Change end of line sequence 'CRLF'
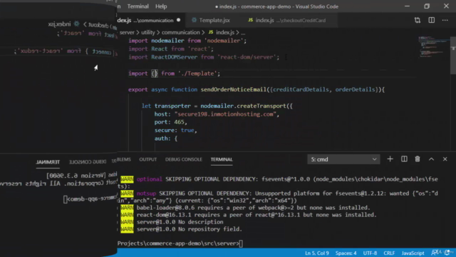Viewport: 456px width, 257px height. tap(389, 253)
